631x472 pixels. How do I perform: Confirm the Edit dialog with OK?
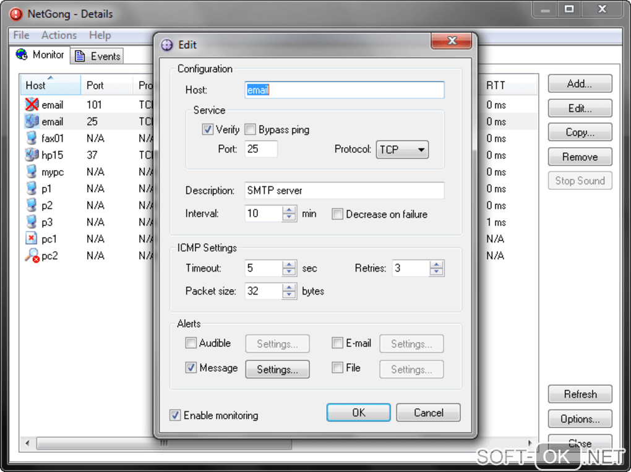click(x=359, y=413)
